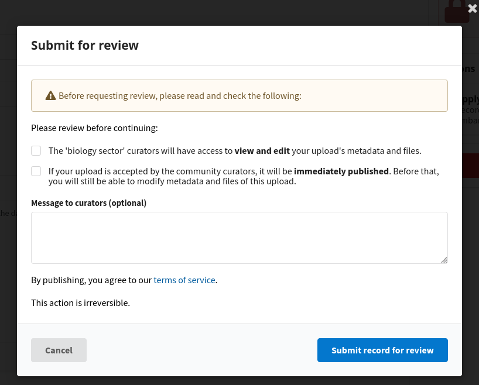
Task: Click Submit record for review button
Action: [382, 350]
